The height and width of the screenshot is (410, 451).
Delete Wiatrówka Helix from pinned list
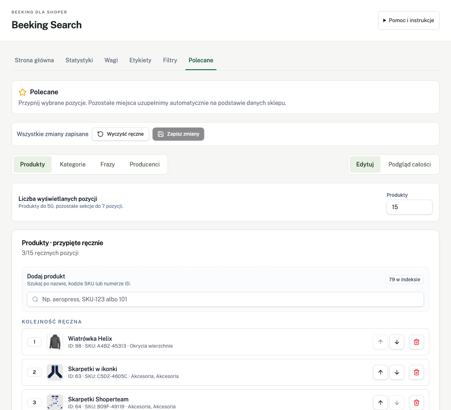(416, 342)
